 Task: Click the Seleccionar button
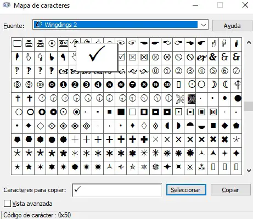click(186, 190)
